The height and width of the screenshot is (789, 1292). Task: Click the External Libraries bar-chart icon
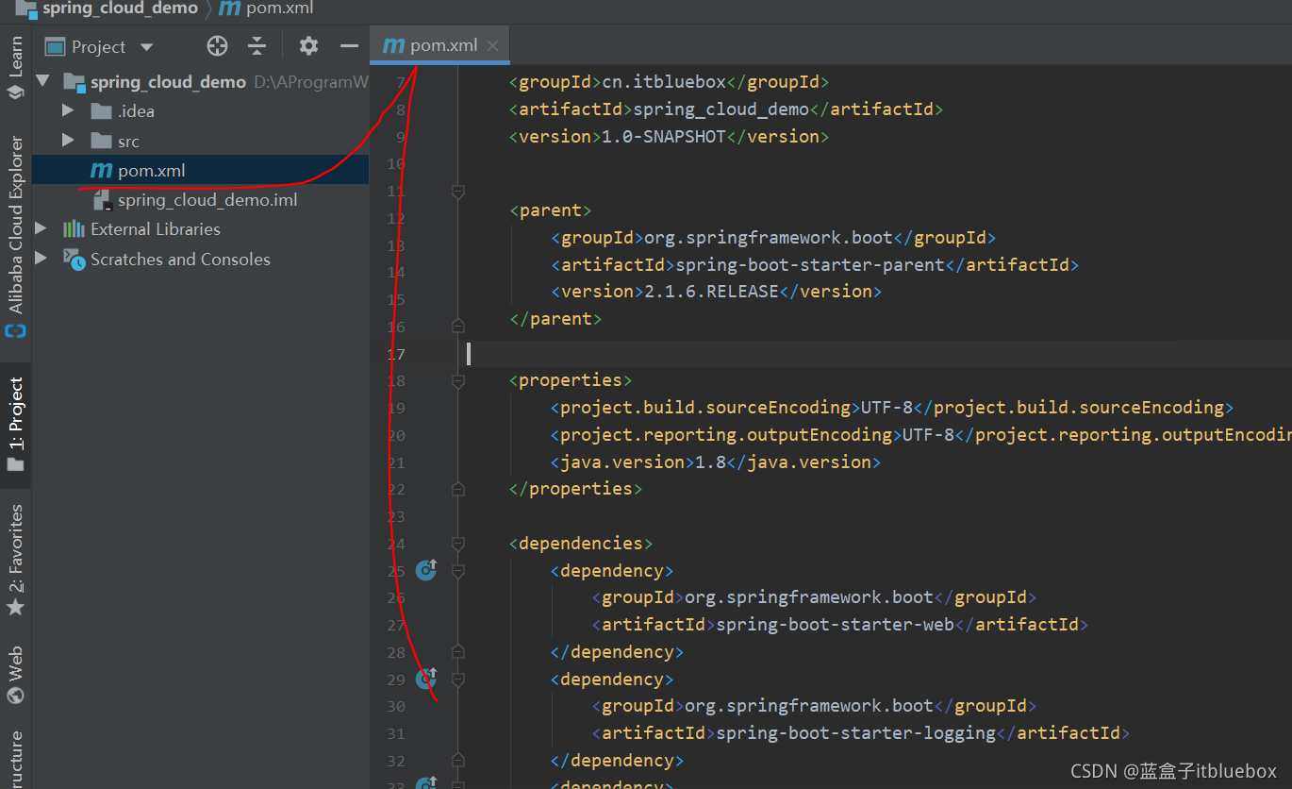click(74, 228)
